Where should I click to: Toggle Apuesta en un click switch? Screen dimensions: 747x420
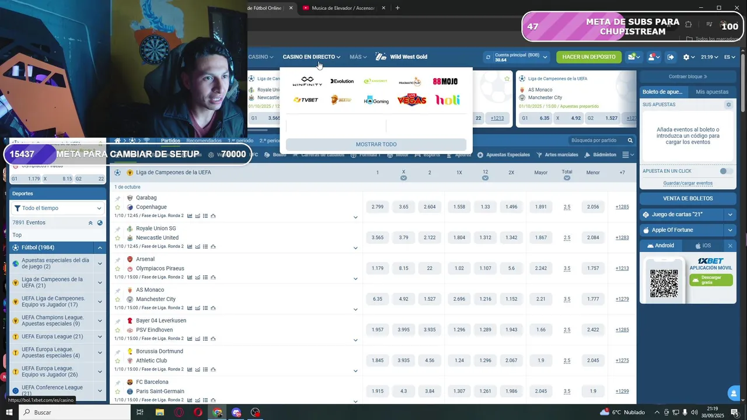(x=726, y=171)
